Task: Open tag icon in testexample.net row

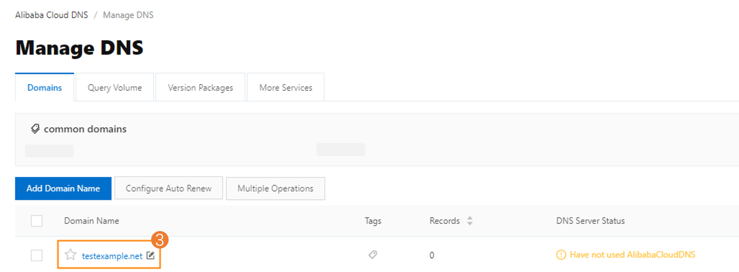Action: click(x=373, y=255)
